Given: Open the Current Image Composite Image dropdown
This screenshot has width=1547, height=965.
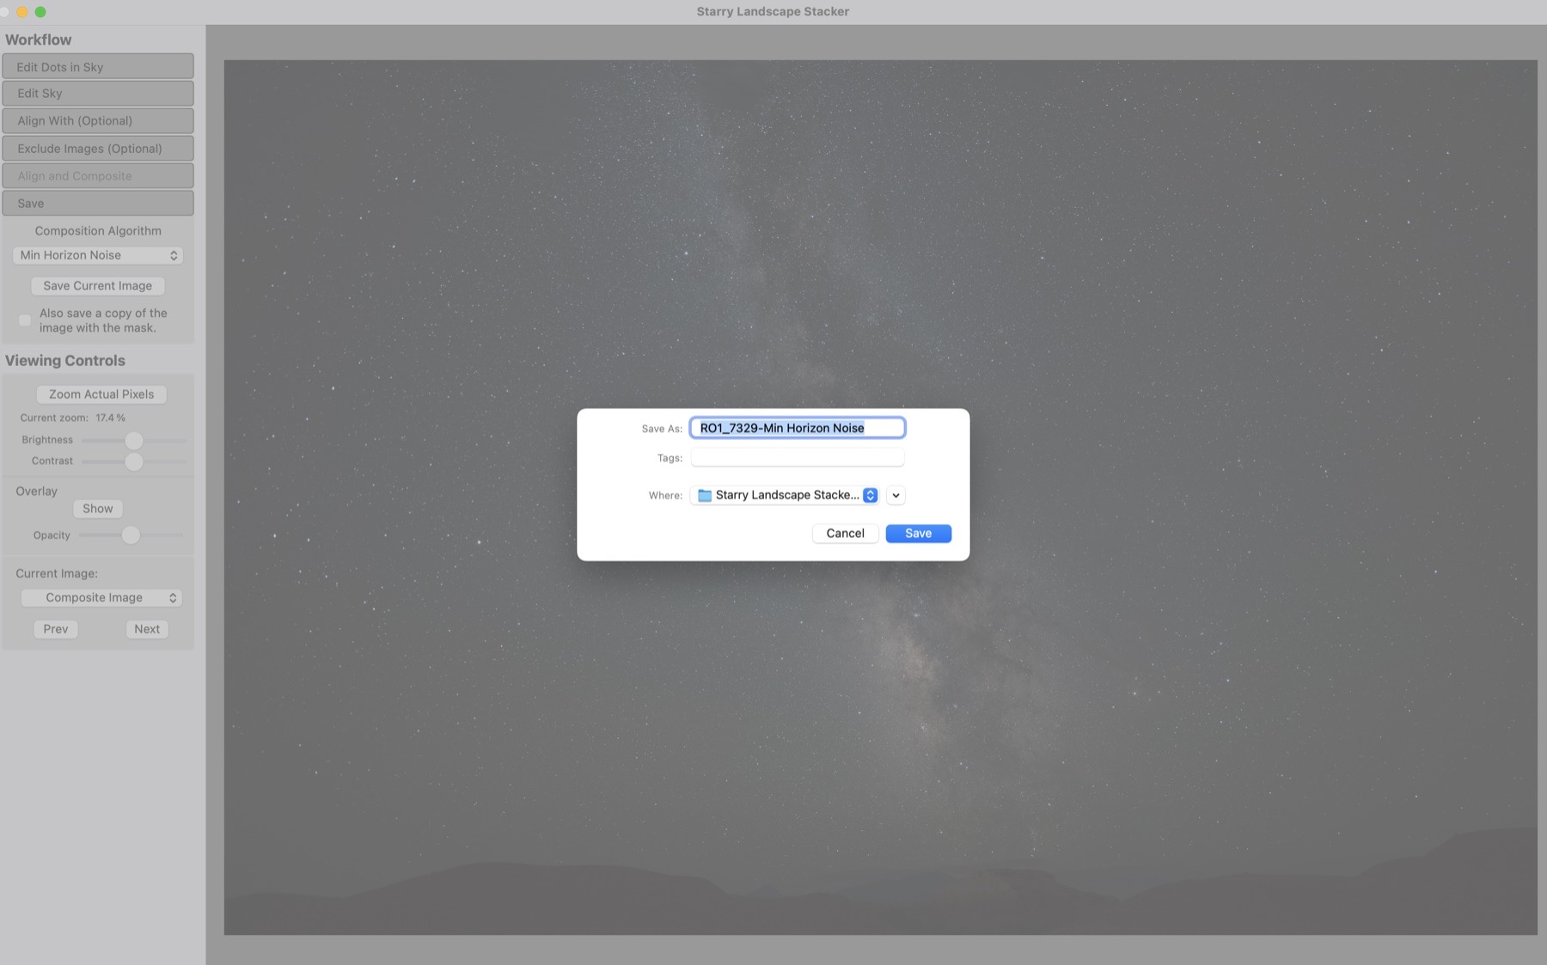Looking at the screenshot, I should (101, 598).
